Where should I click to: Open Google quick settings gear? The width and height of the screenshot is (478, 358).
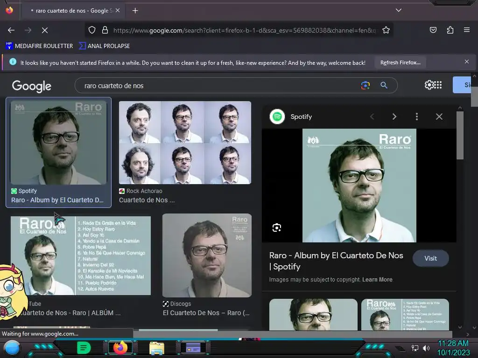[x=429, y=85]
